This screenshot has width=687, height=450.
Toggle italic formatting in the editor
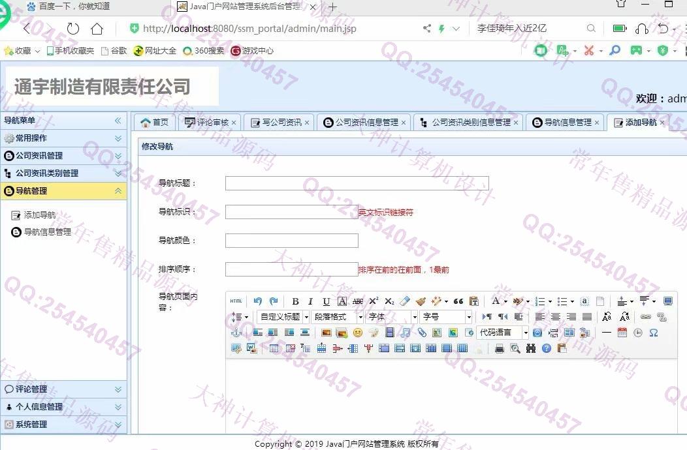[310, 301]
